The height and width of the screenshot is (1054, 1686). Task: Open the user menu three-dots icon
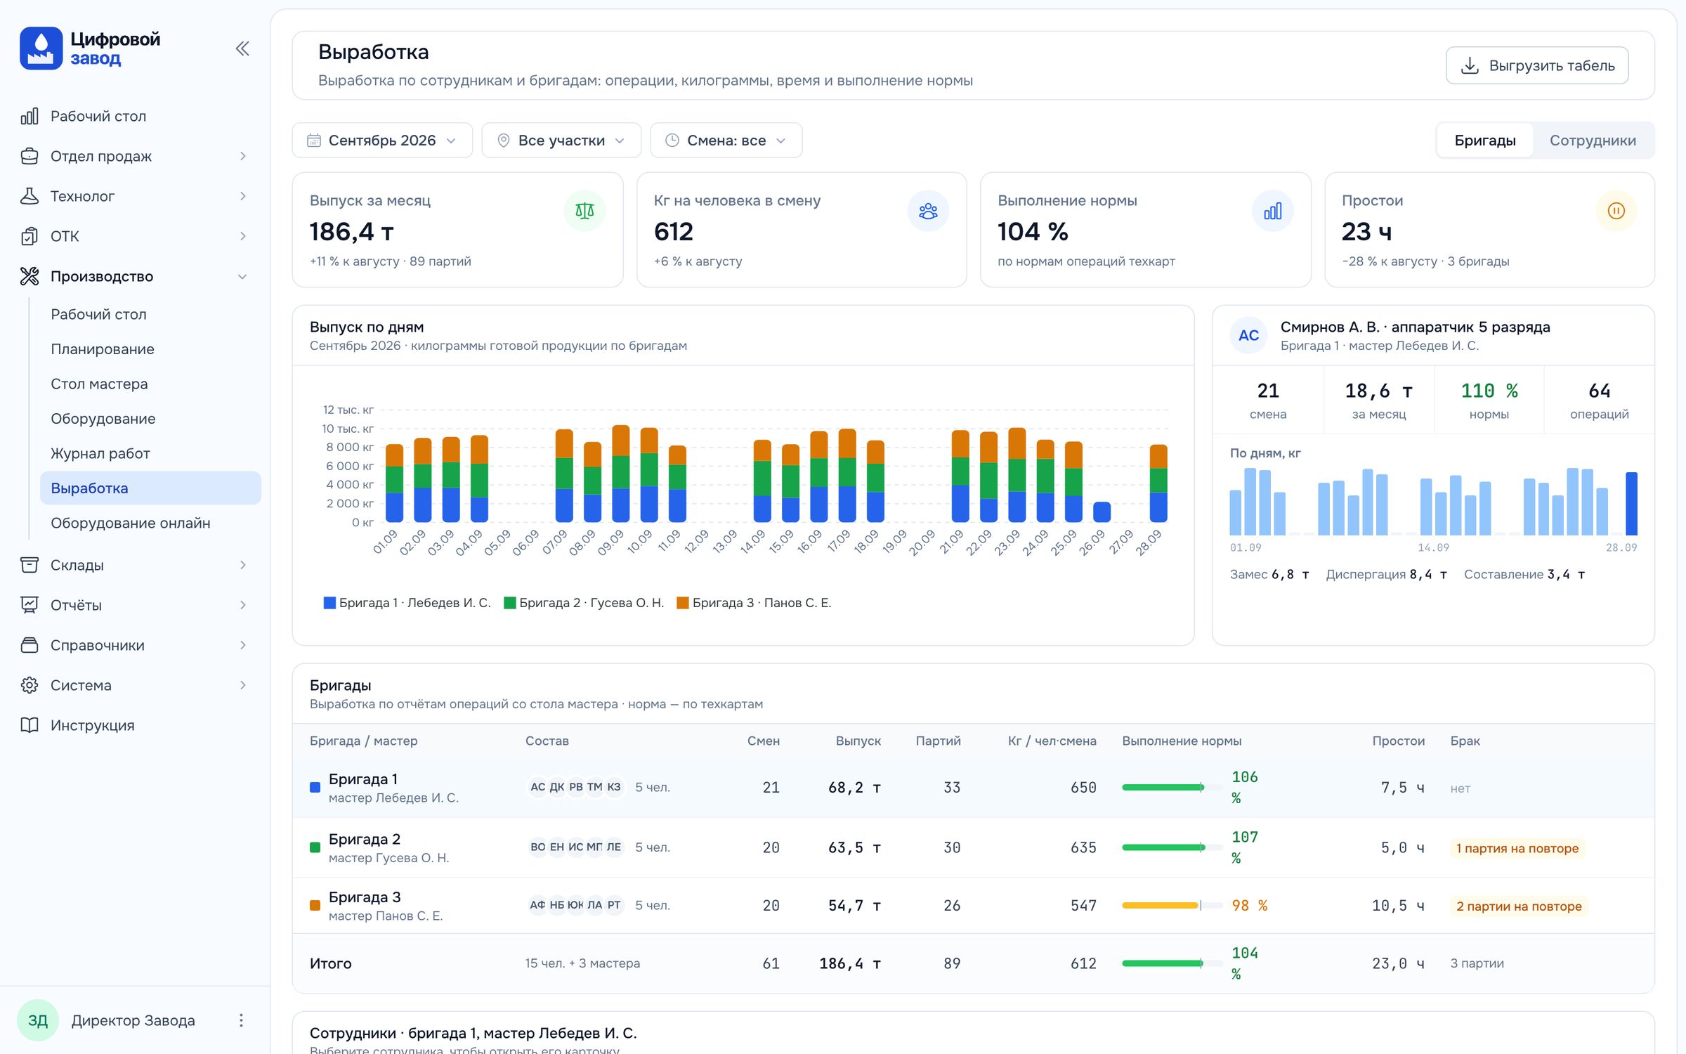pyautogui.click(x=241, y=1020)
